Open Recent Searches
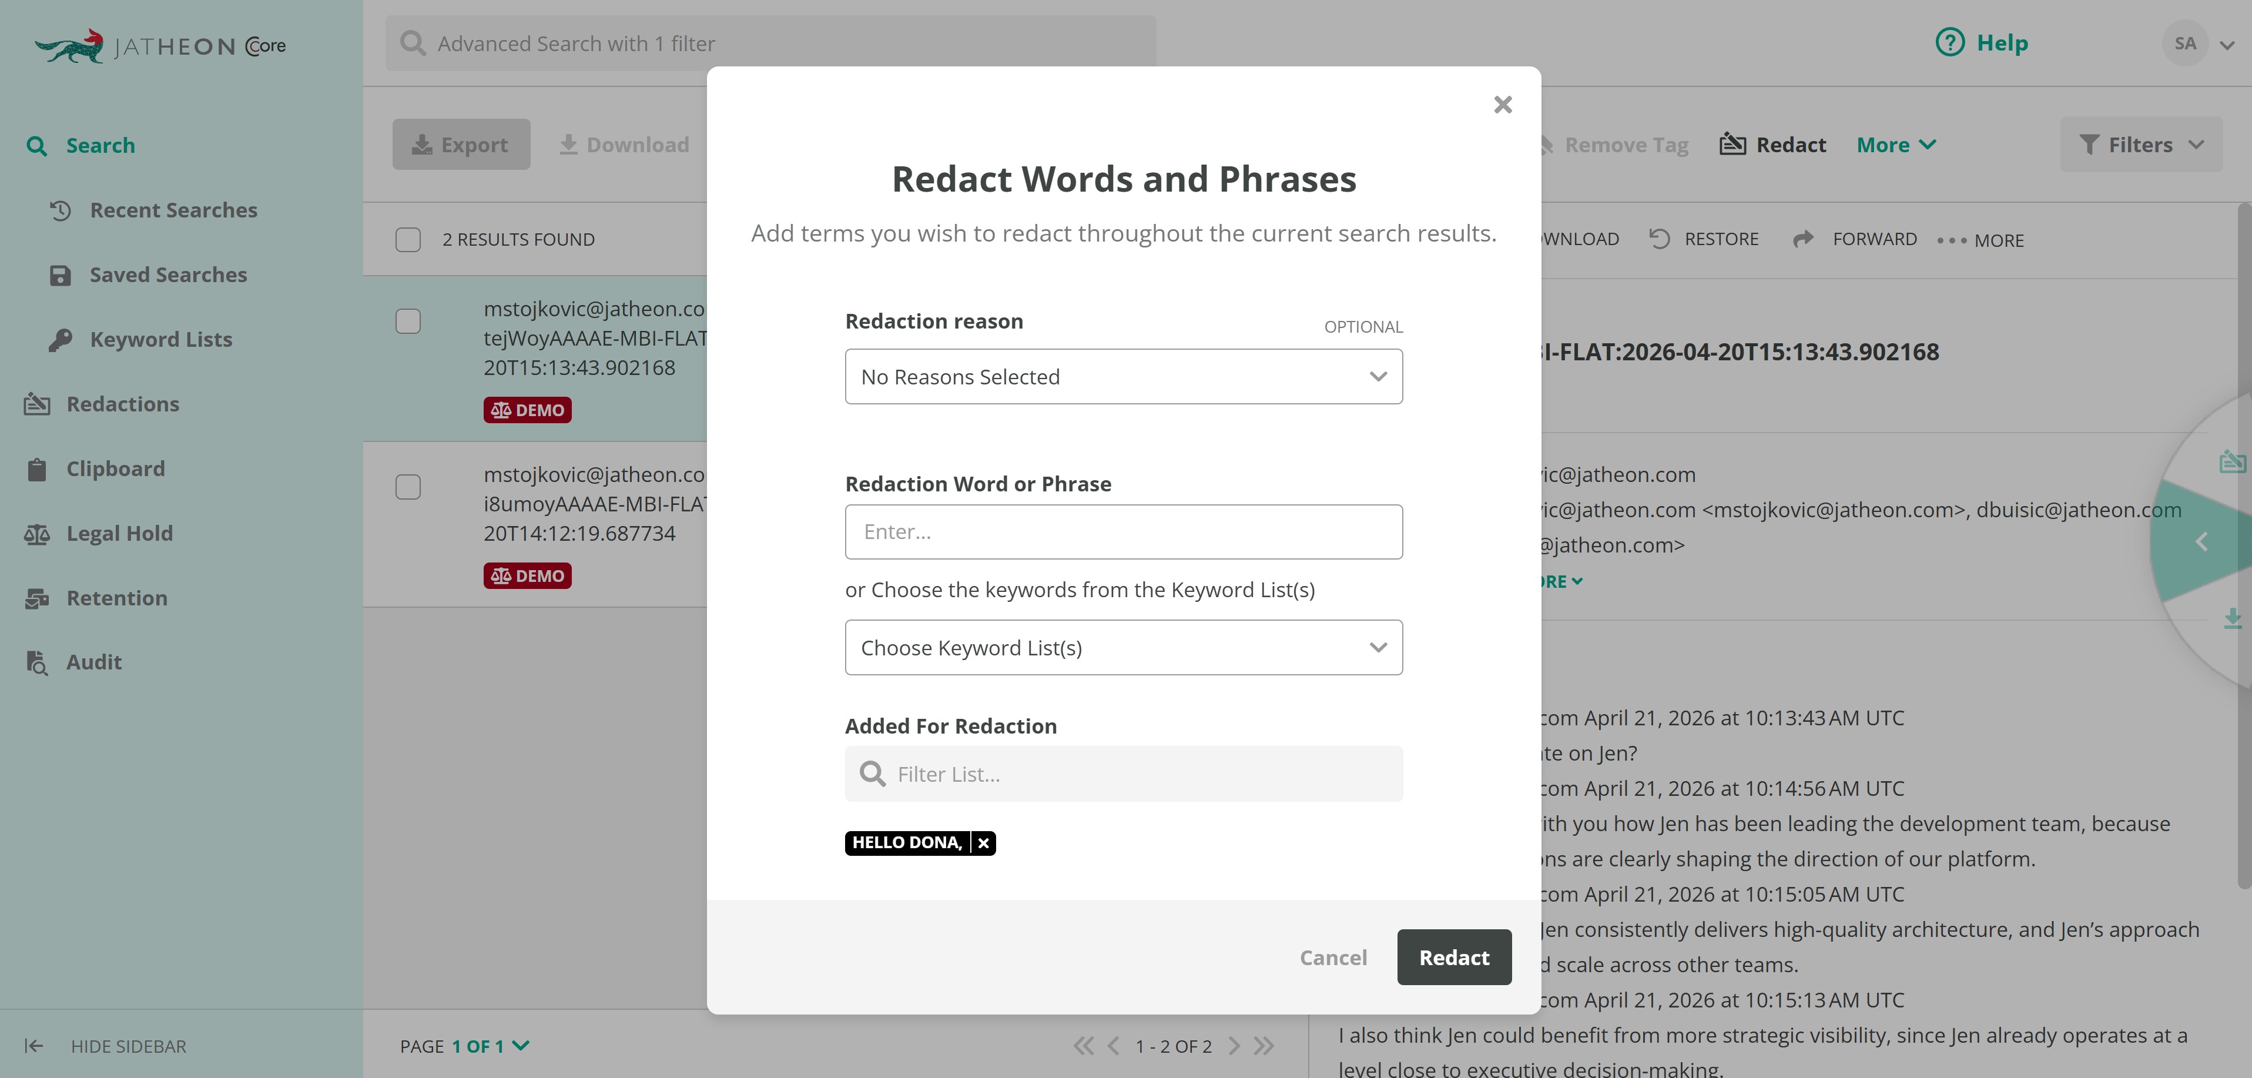 click(x=173, y=210)
